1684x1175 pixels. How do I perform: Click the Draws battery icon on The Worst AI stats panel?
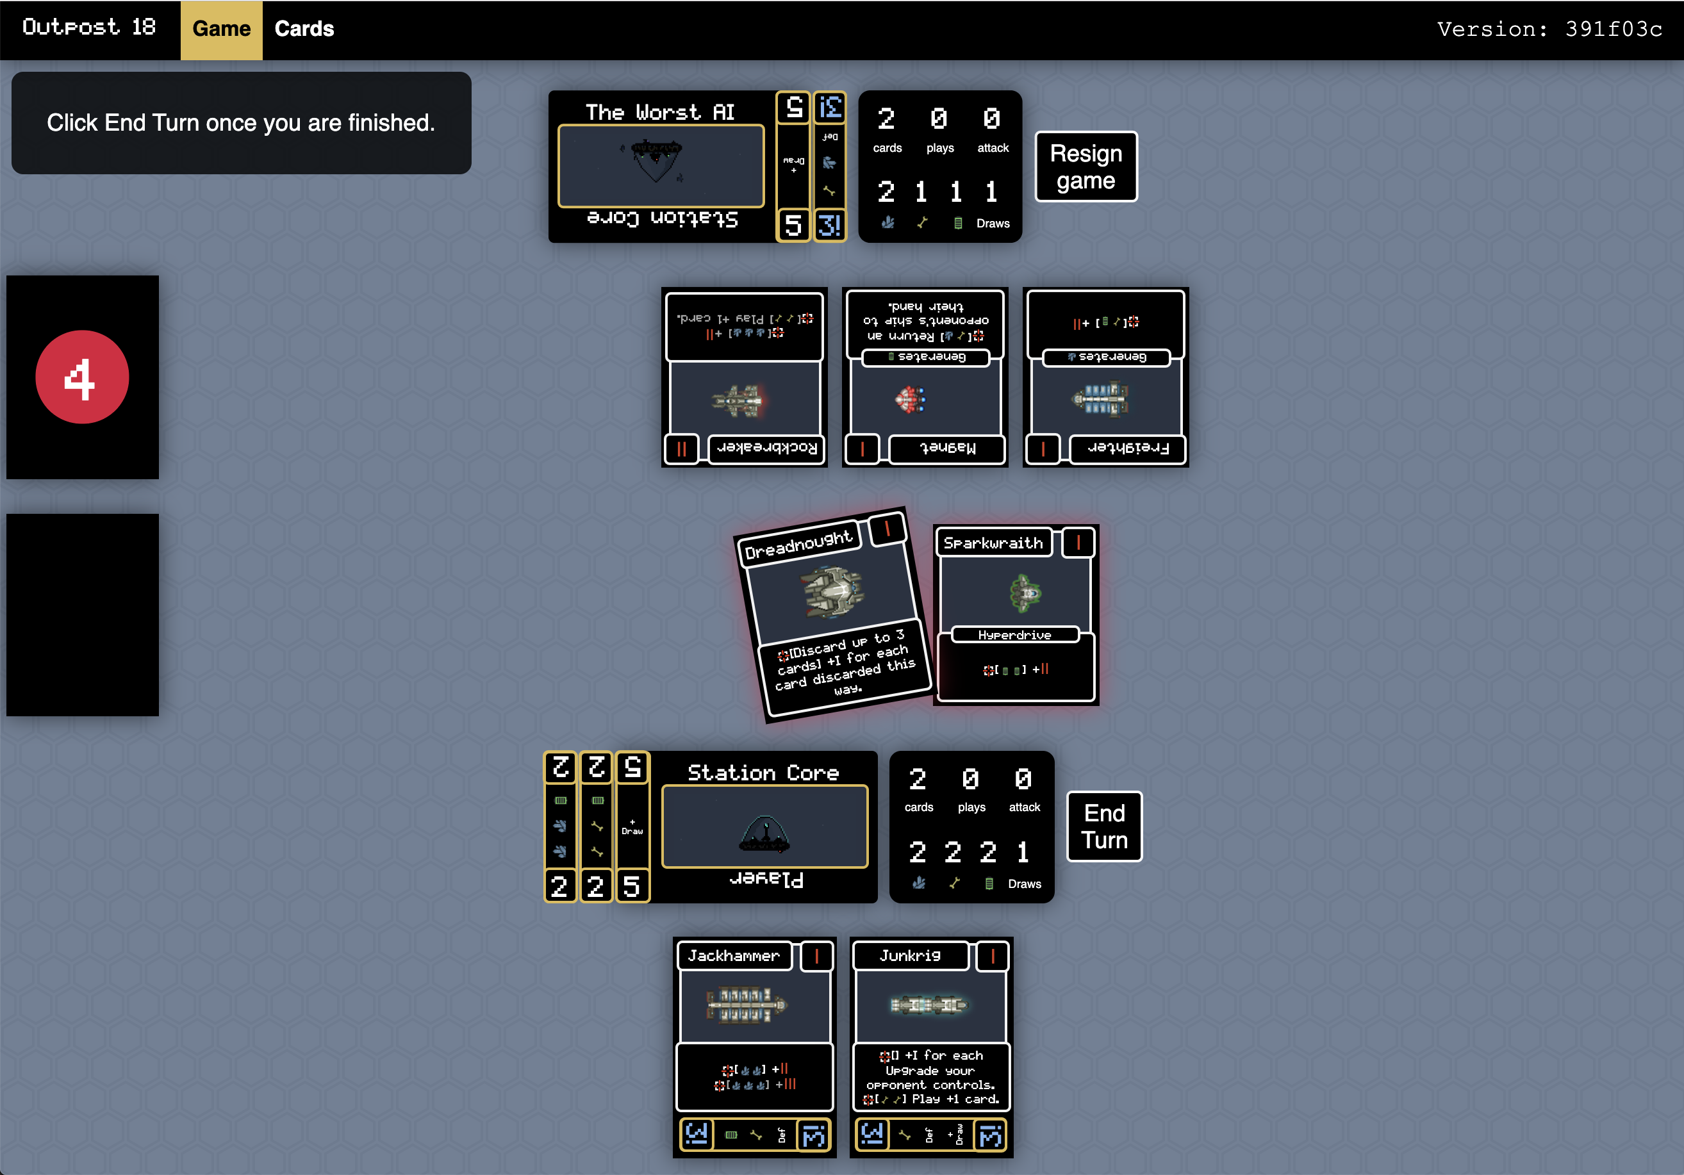(958, 224)
